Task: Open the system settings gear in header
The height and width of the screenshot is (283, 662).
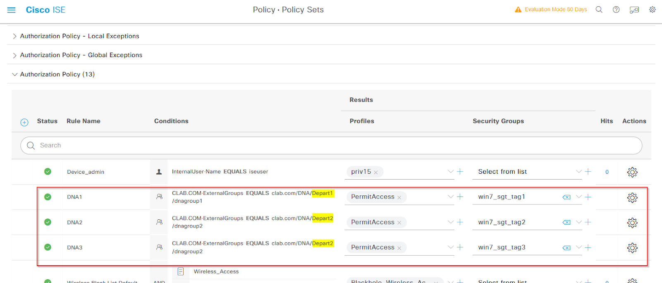Action: click(652, 10)
